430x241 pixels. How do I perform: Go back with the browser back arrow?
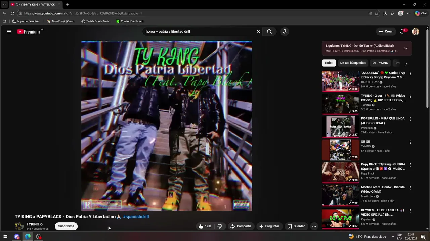(x=4, y=13)
